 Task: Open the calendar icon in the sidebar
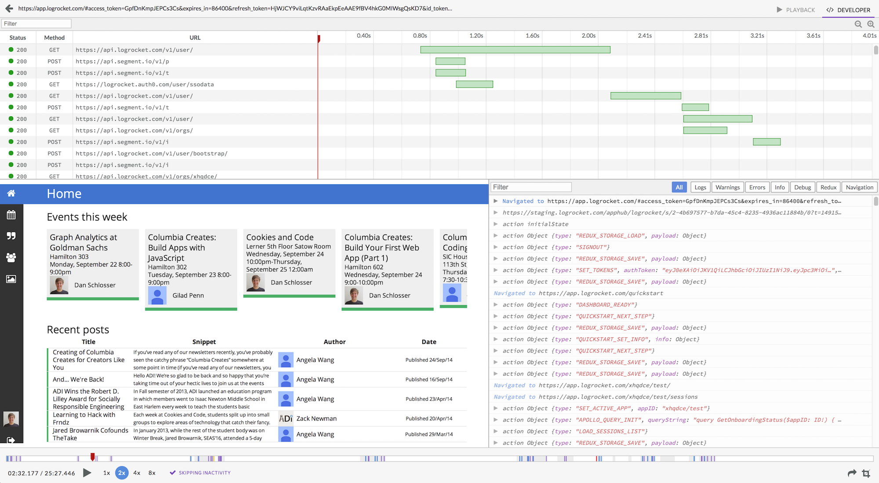[x=11, y=215]
